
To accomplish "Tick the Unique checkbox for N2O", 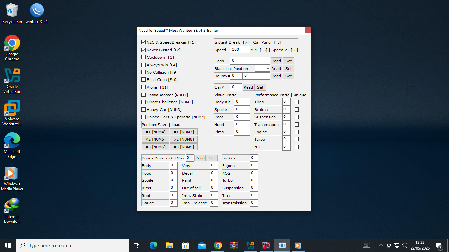I will coord(296,147).
